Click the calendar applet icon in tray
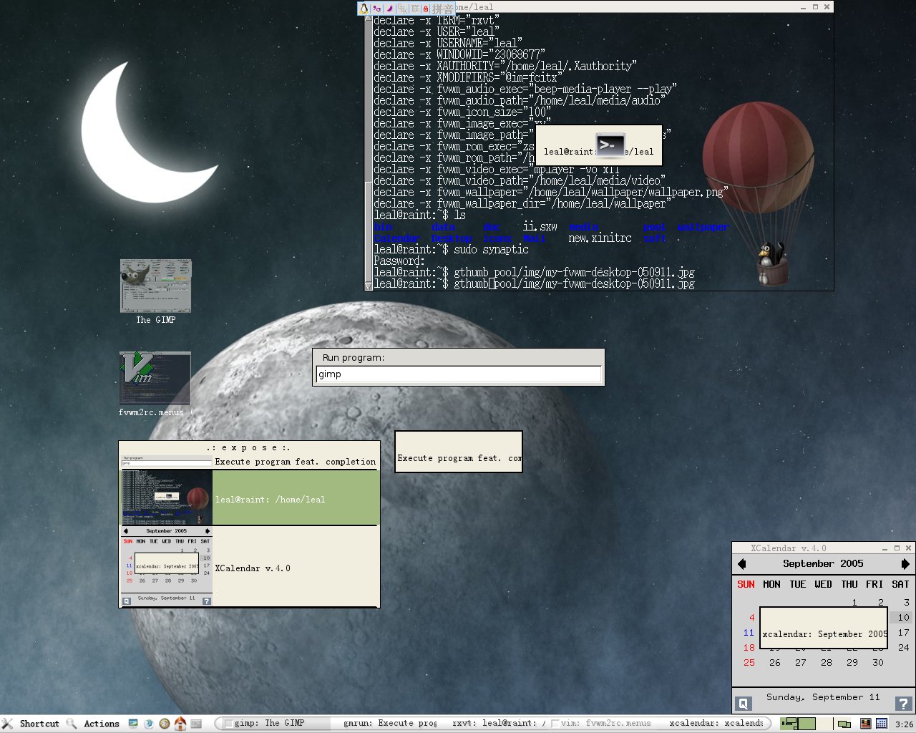Image resolution: width=916 pixels, height=733 pixels. tap(882, 724)
